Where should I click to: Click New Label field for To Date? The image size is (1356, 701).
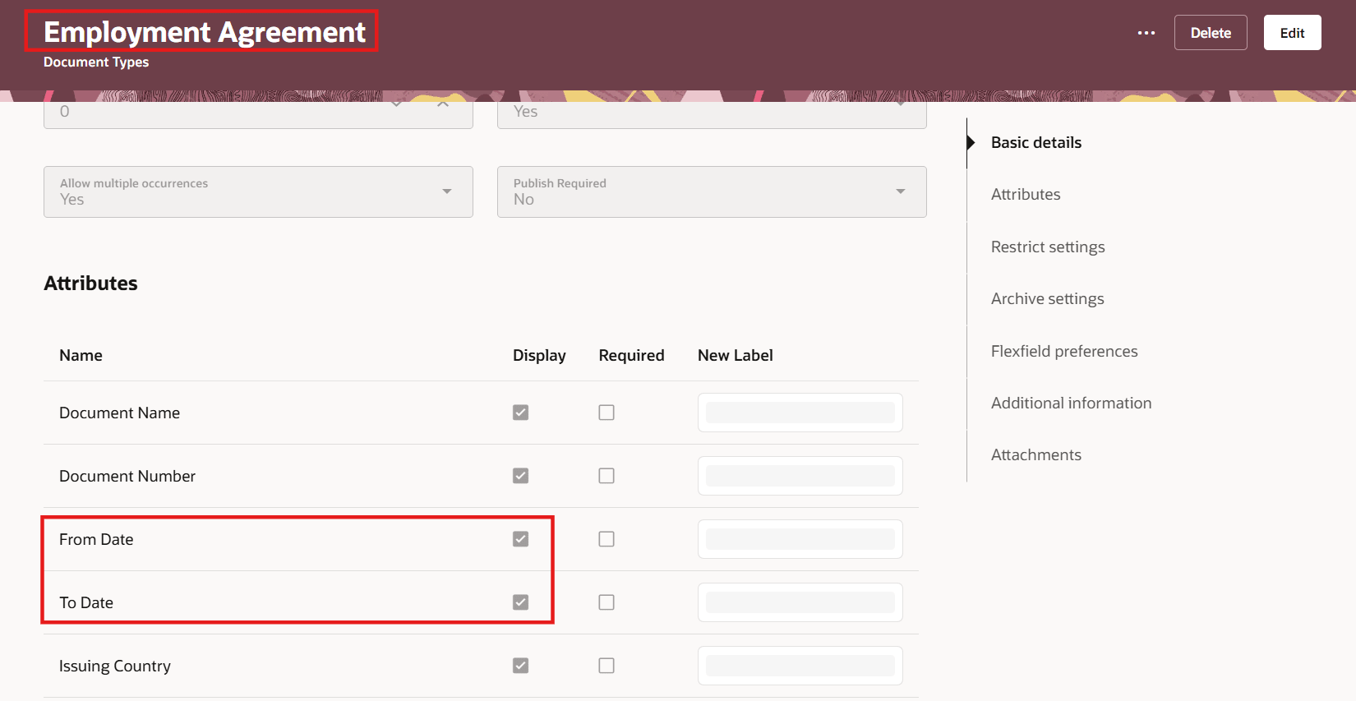pos(800,602)
